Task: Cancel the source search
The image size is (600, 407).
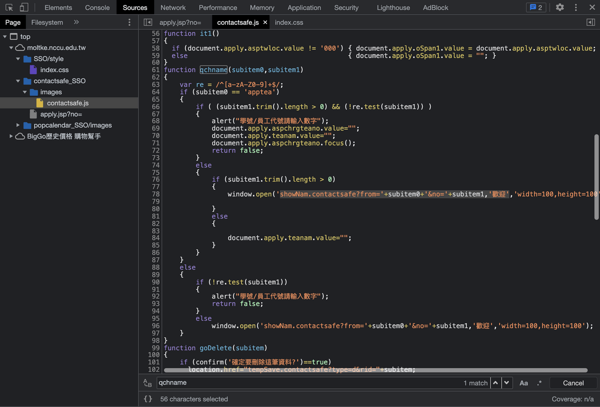Action: tap(573, 383)
